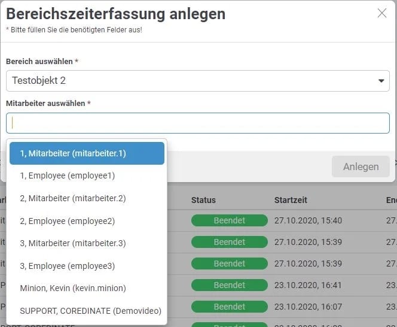Select Minion, Kevin (kevin.minion) option
The width and height of the screenshot is (397, 327).
87,288
